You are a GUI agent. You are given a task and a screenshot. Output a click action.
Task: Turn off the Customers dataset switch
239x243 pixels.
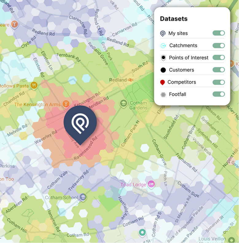coord(219,70)
